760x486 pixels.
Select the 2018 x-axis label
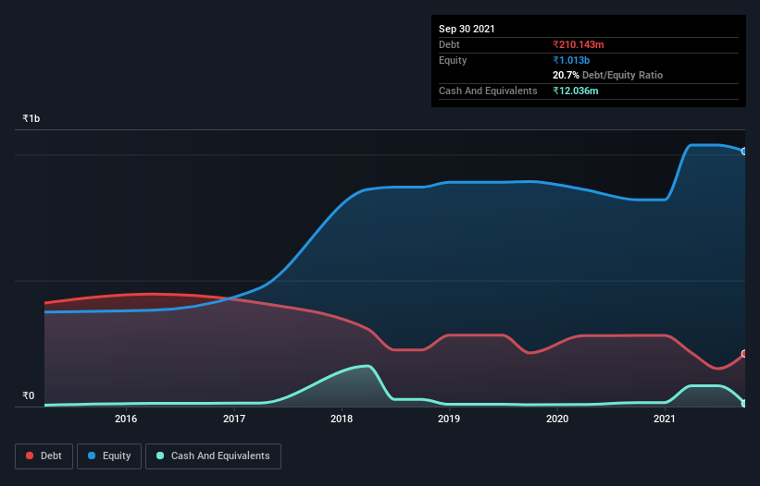(x=342, y=419)
